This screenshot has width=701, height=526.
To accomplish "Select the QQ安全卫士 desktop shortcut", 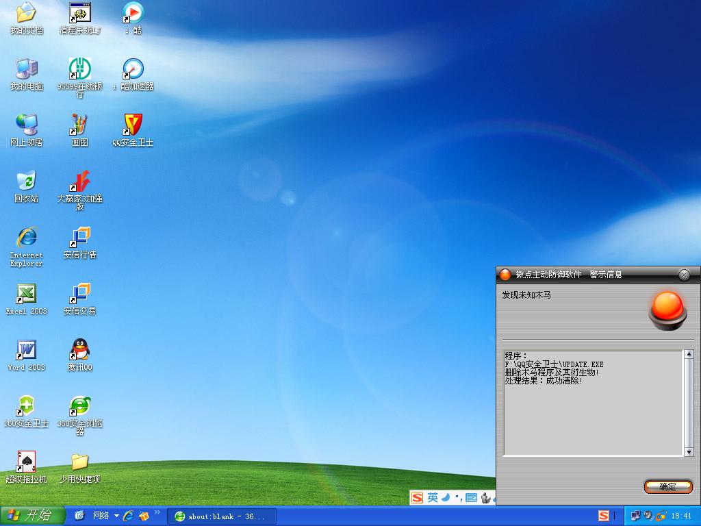I will pyautogui.click(x=133, y=131).
